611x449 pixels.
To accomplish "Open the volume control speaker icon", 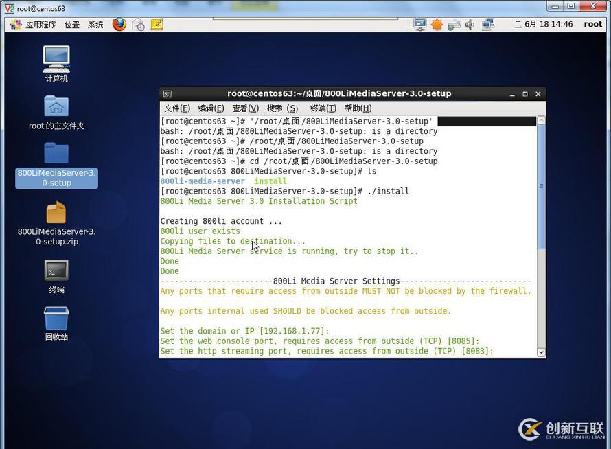I will tap(470, 24).
